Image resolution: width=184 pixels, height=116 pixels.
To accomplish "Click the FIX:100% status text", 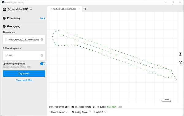I will tap(112, 107).
